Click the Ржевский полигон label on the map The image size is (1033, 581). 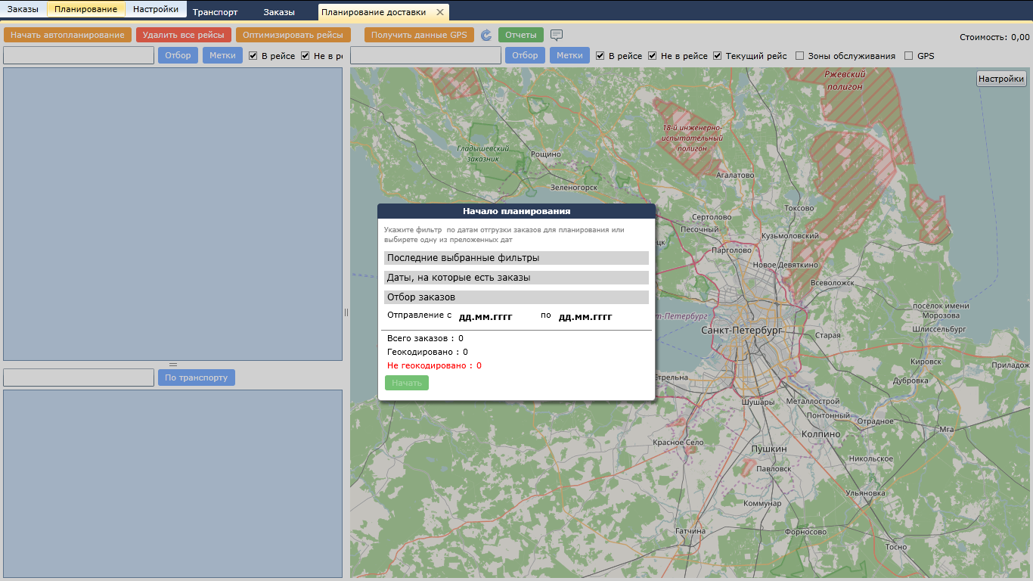point(844,80)
